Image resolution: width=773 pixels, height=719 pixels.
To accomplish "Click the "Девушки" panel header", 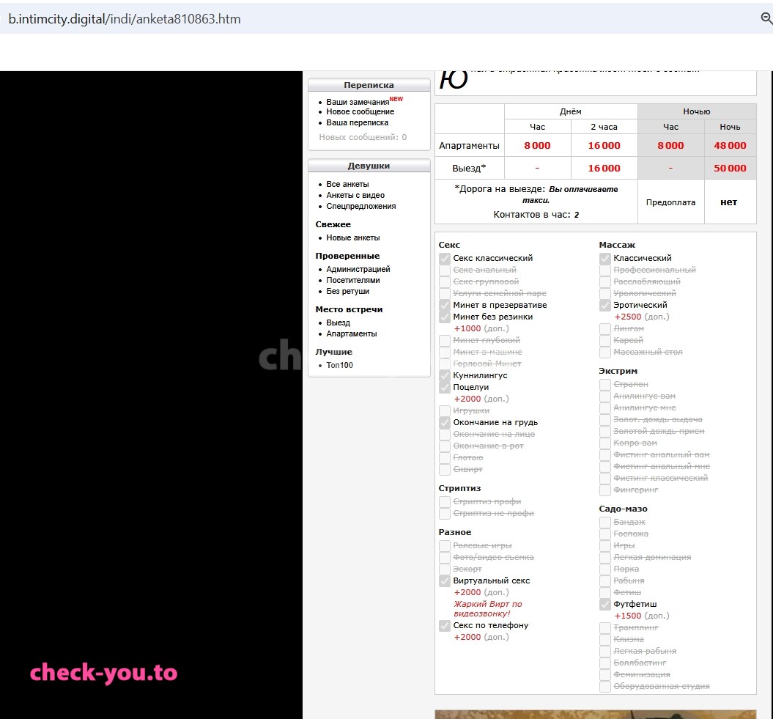I will pyautogui.click(x=369, y=166).
